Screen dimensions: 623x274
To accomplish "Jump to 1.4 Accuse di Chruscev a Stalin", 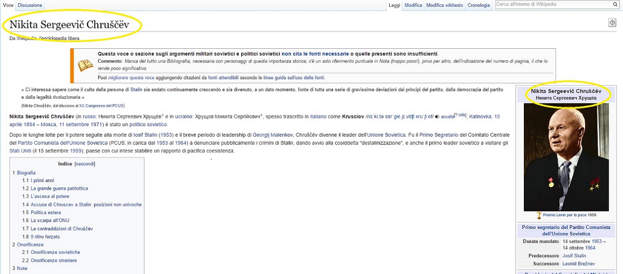I will pyautogui.click(x=86, y=205).
